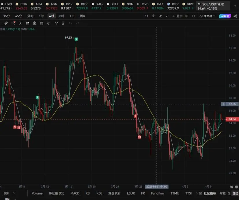Open chart settings hexagon icon

pos(187,16)
